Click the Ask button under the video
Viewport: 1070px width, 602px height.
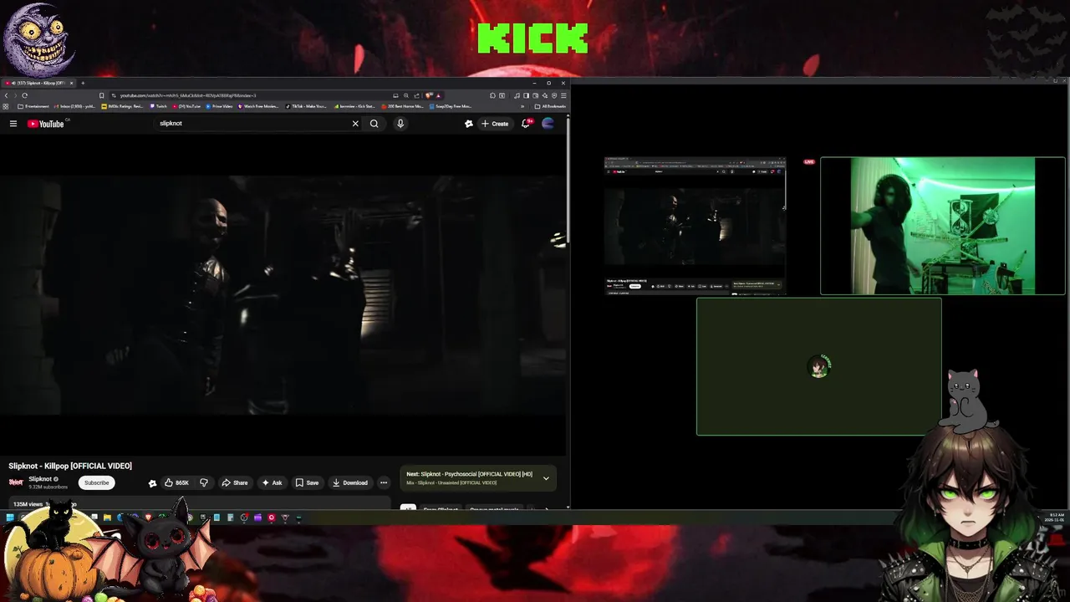click(272, 482)
